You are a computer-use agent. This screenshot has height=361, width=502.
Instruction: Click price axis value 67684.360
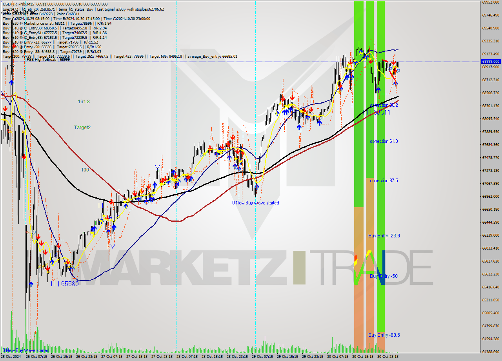click(491, 144)
